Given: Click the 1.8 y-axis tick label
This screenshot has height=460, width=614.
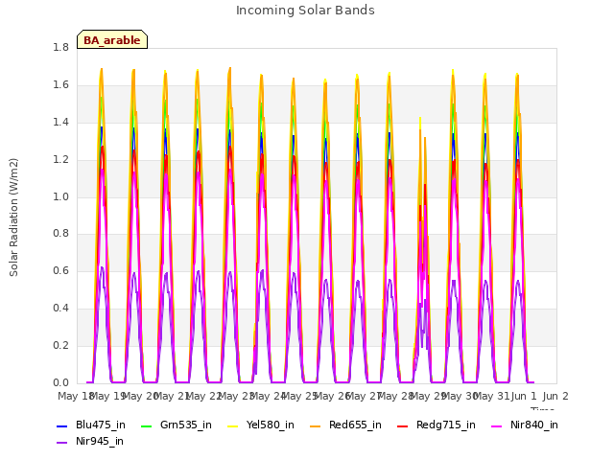Looking at the screenshot, I should pos(60,48).
